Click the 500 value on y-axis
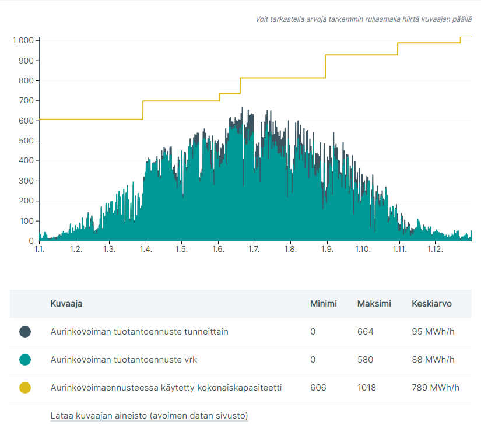Image resolution: width=481 pixels, height=439 pixels. 26,141
